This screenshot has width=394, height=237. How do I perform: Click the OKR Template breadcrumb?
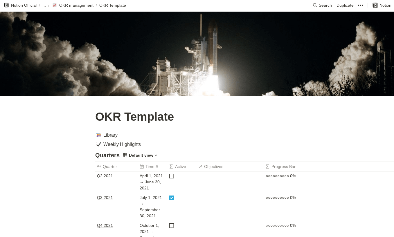[x=113, y=5]
